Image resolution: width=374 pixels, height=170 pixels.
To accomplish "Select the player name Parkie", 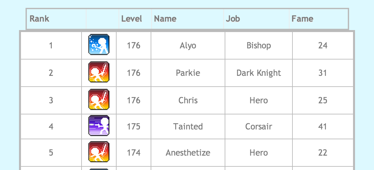I will (188, 73).
